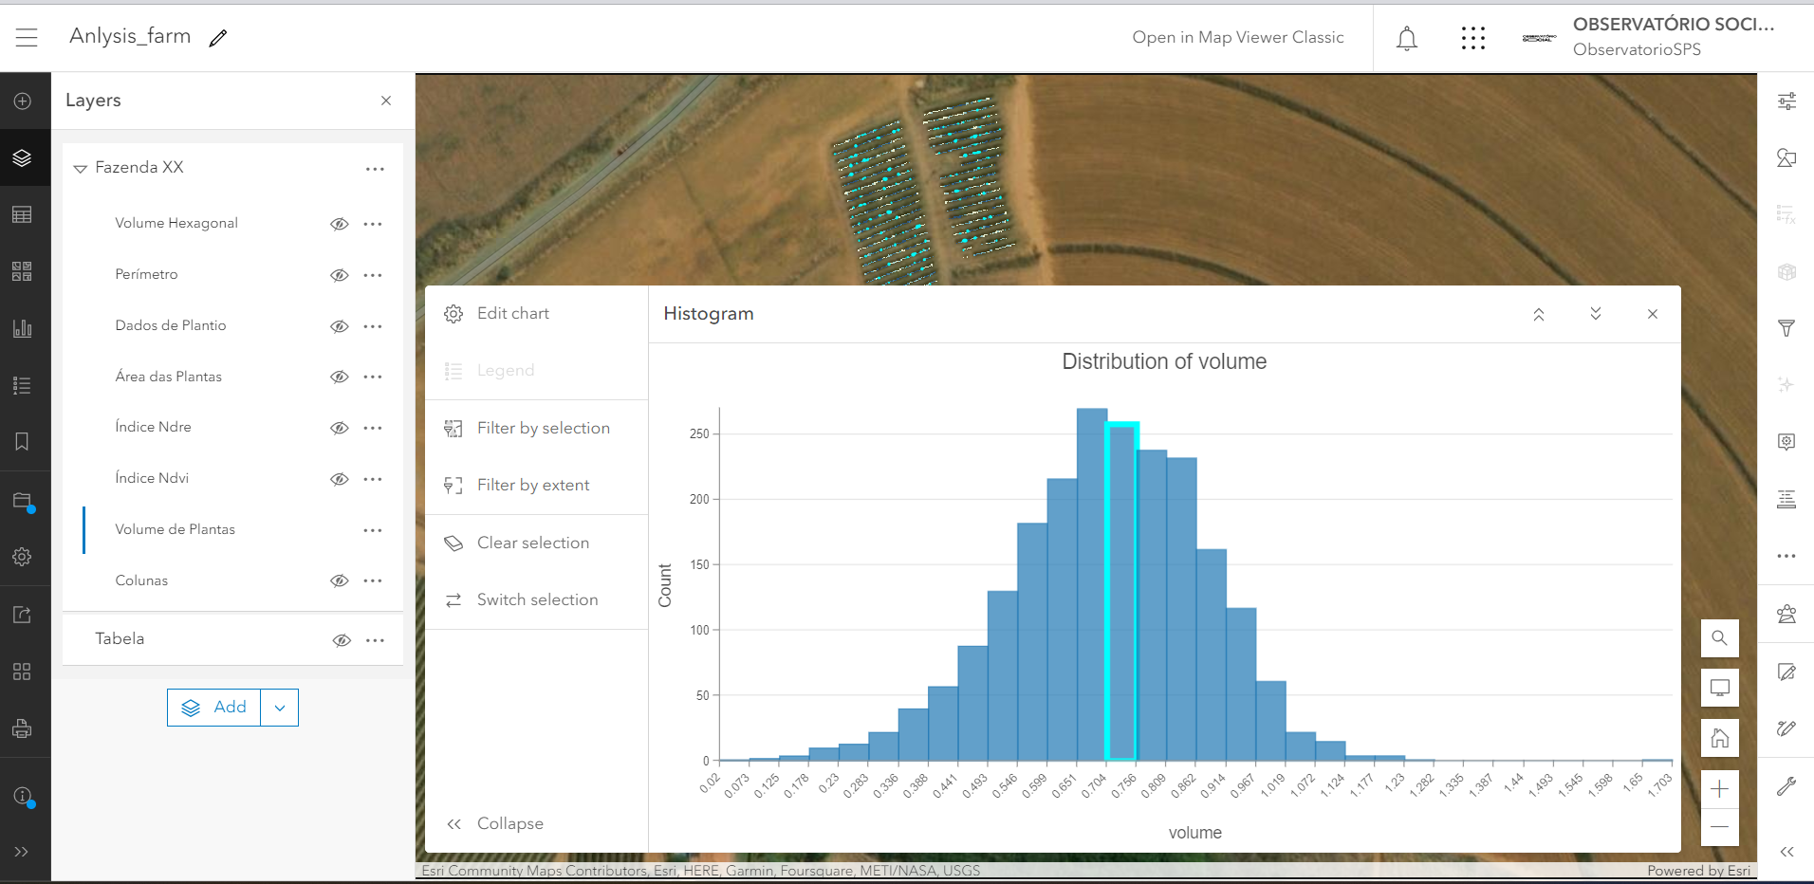The height and width of the screenshot is (884, 1814).
Task: Collapse the Histogram panel upward
Action: point(1539,313)
